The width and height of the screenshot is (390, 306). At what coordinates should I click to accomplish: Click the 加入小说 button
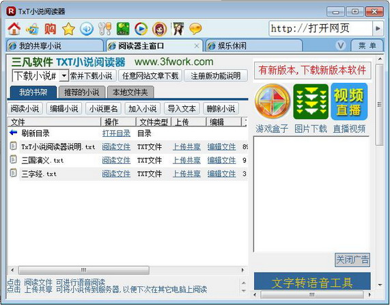[143, 109]
